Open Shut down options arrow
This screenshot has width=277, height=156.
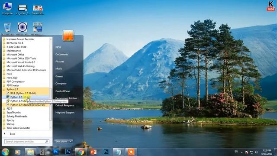tap(71, 141)
